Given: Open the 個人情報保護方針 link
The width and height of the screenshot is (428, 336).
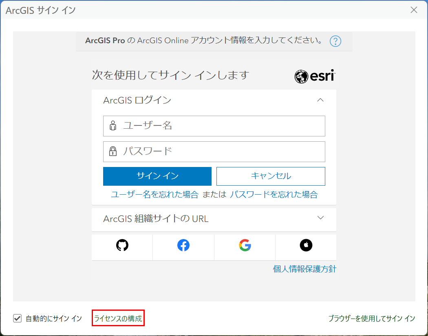Looking at the screenshot, I should (304, 269).
